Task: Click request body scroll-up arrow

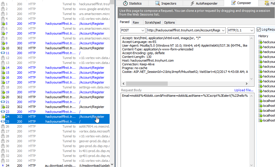Action: 251,96
